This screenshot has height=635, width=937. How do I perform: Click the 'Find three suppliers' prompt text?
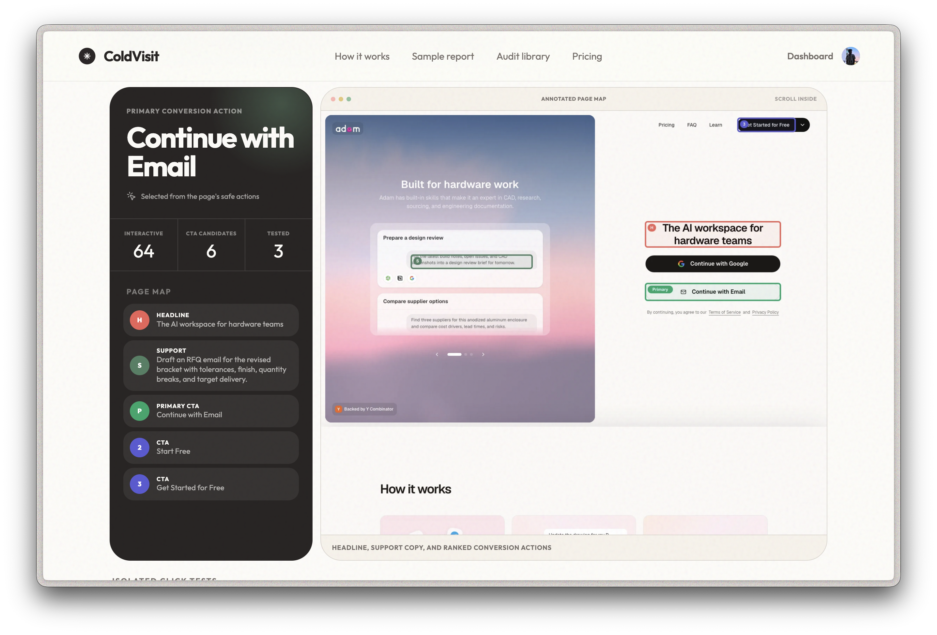pyautogui.click(x=469, y=323)
